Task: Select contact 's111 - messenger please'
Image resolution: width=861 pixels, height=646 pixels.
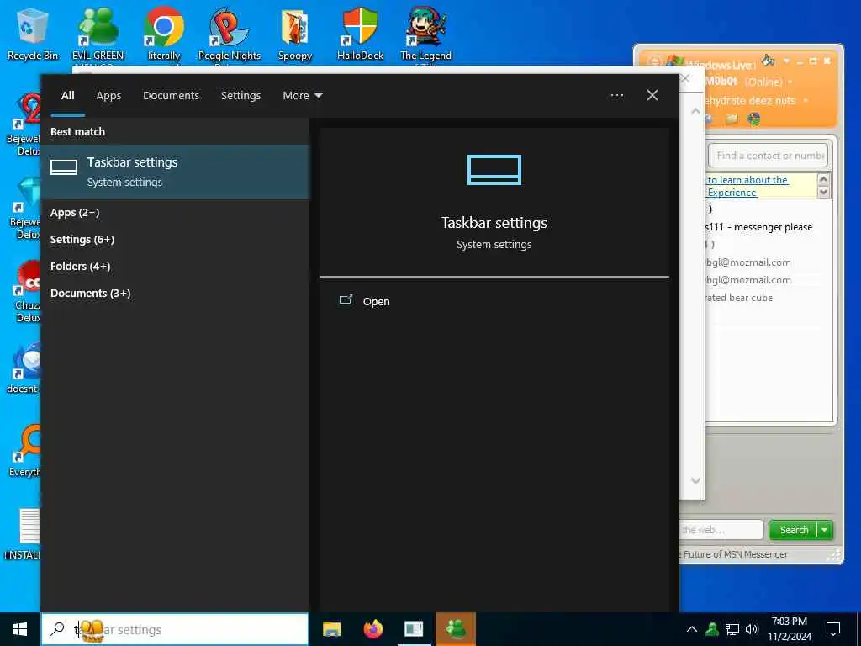Action: coord(758,227)
